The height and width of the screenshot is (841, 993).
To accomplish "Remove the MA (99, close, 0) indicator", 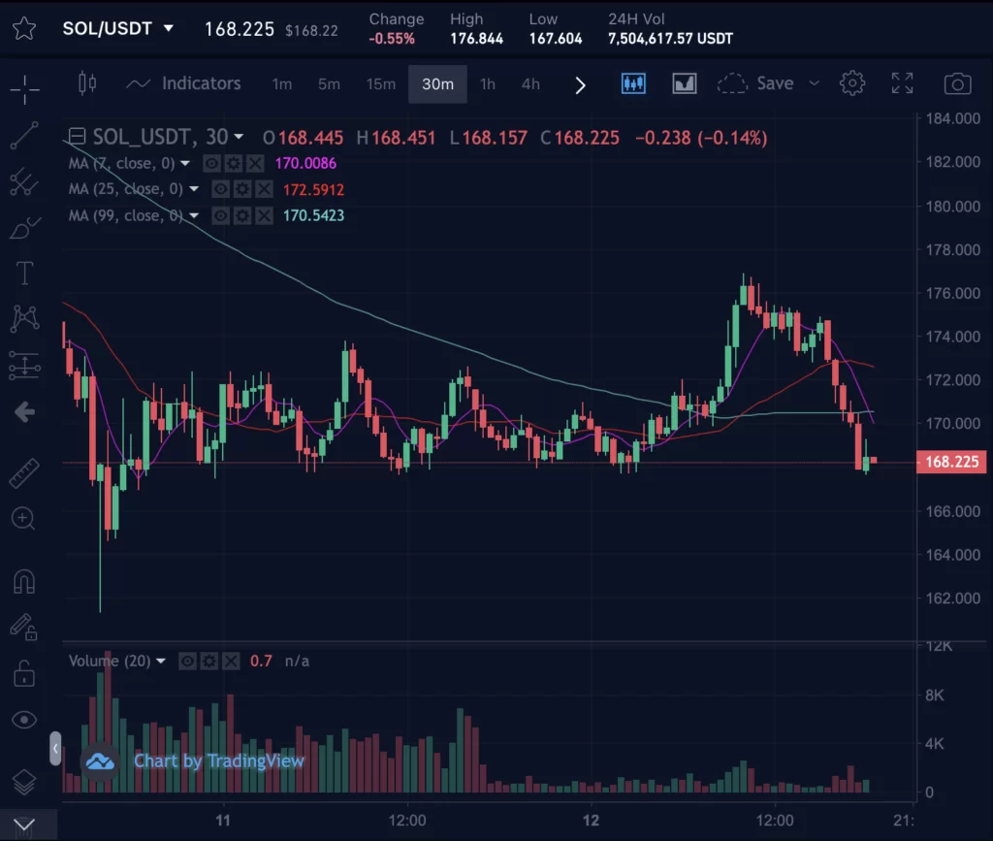I will pyautogui.click(x=264, y=215).
